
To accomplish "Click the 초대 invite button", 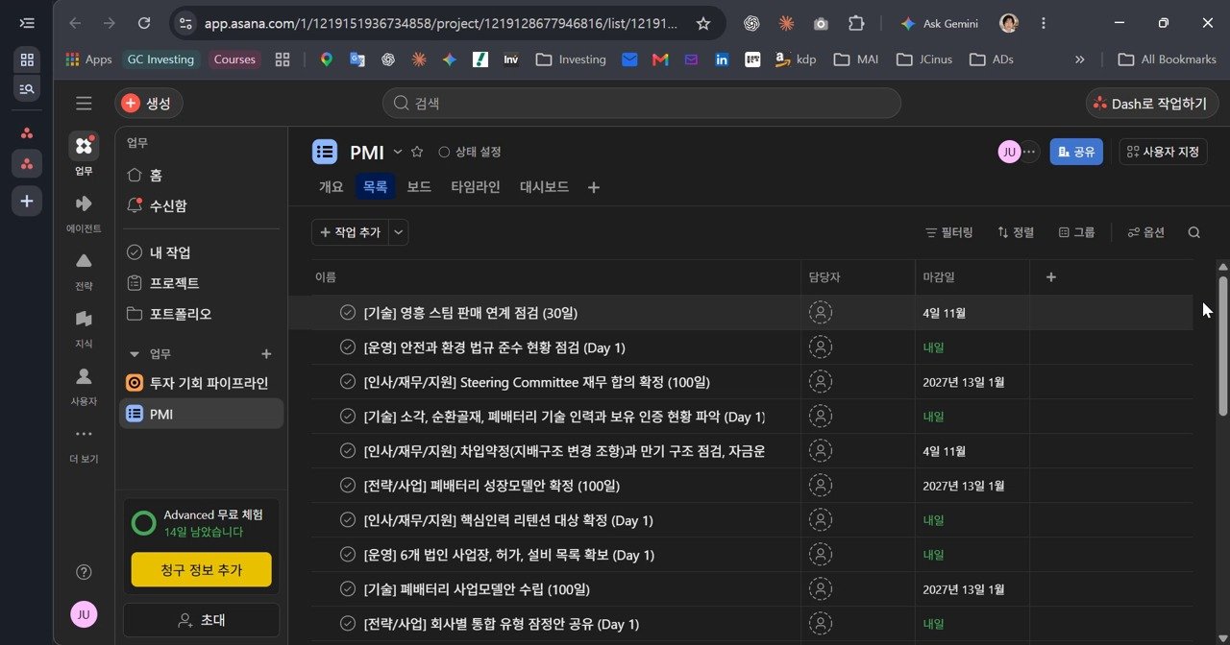I will pos(202,620).
